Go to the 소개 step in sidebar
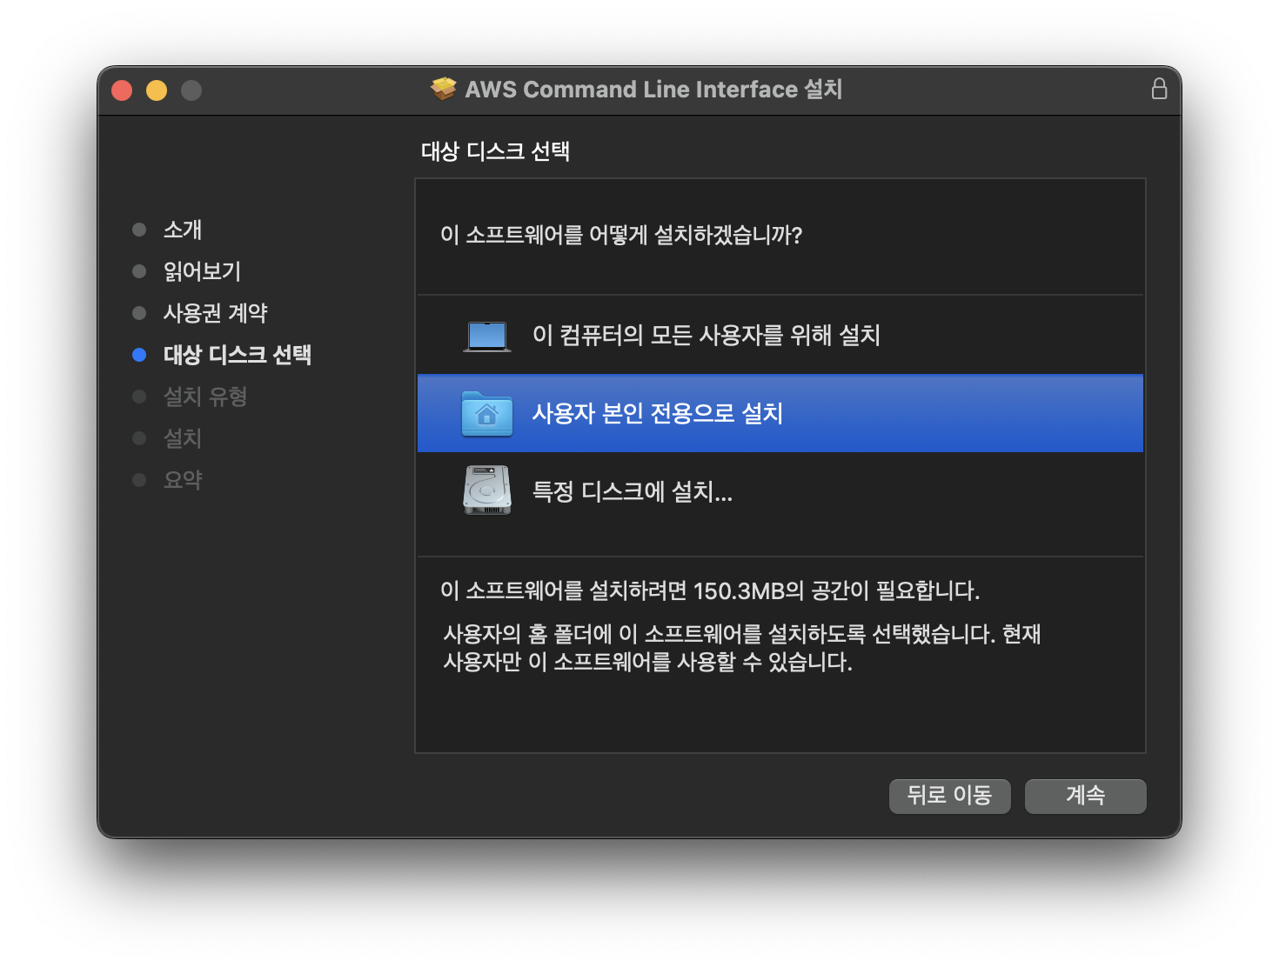This screenshot has height=967, width=1279. pos(183,230)
